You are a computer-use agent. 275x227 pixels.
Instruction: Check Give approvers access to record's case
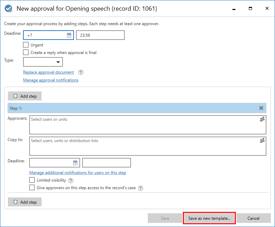32,187
